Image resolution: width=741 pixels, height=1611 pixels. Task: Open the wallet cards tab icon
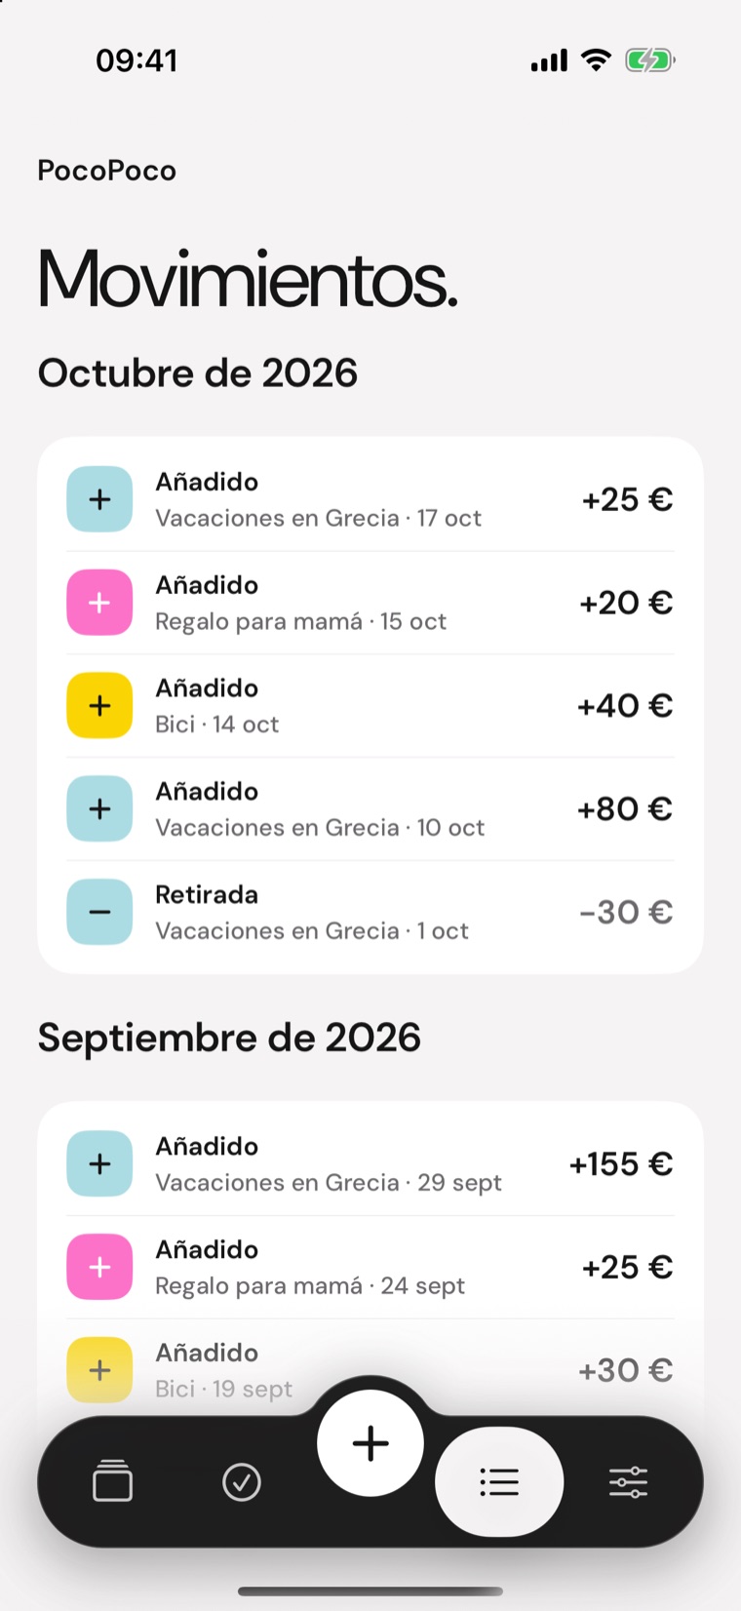[113, 1481]
